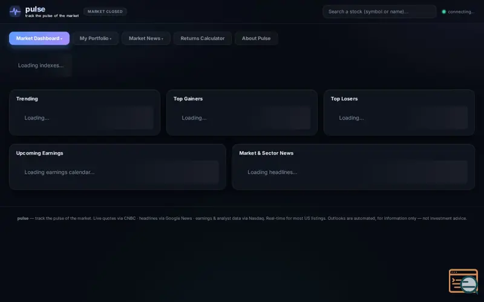Expand the My Portfolio dropdown
Image resolution: width=484 pixels, height=302 pixels.
click(x=96, y=38)
